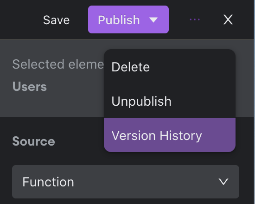Screen dimensions: 255x204
Task: Open Version History from the menu
Action: coord(170,135)
